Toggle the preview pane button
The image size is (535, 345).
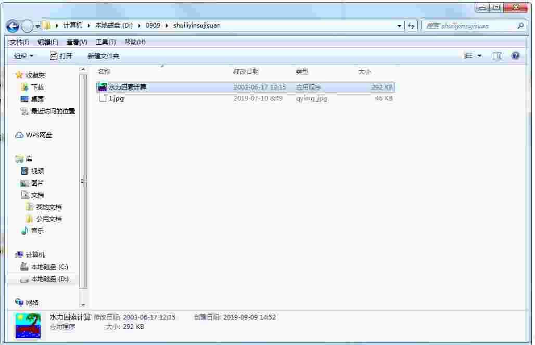point(496,56)
